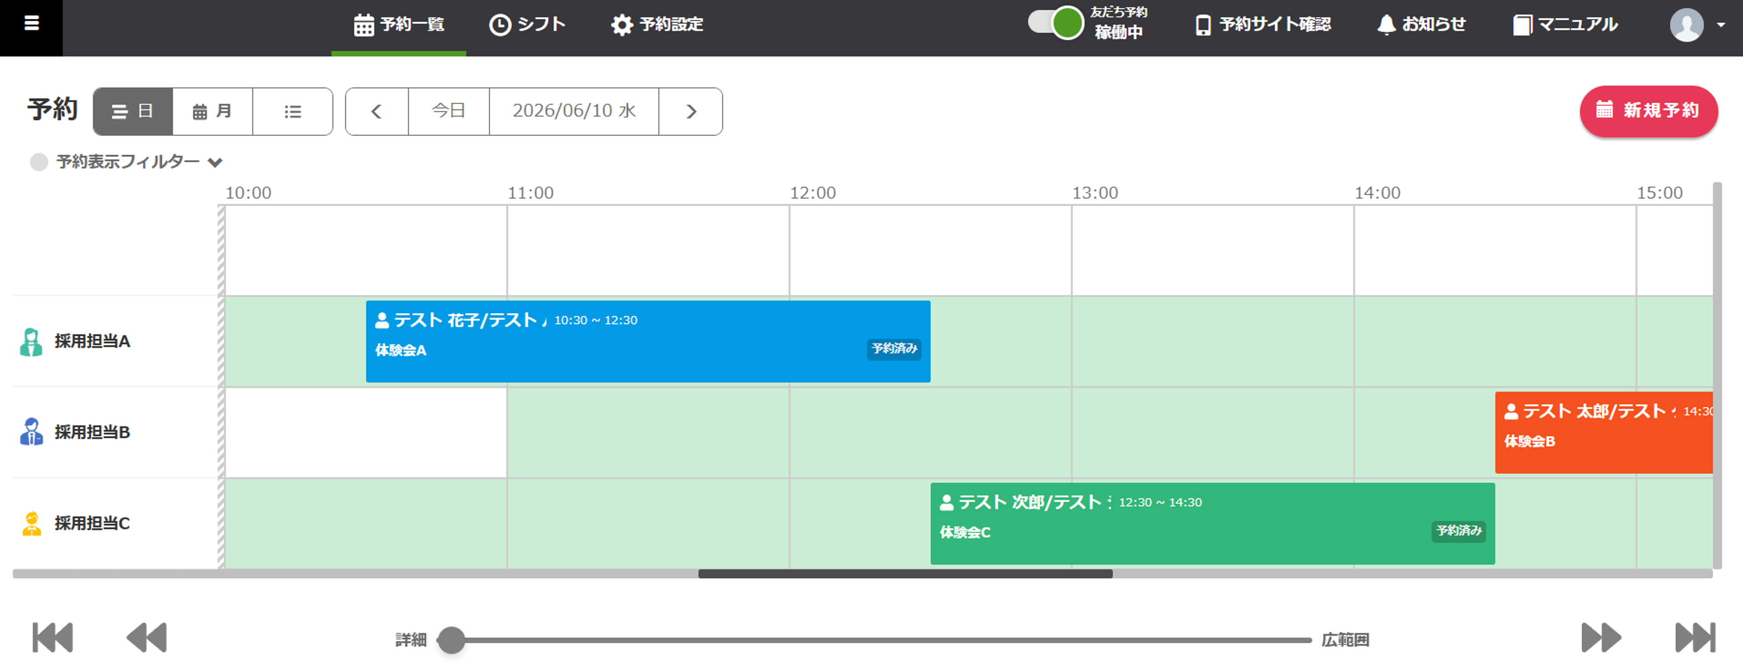Screen dimensions: 1743x664
Task: Switch to list view
Action: [x=292, y=111]
